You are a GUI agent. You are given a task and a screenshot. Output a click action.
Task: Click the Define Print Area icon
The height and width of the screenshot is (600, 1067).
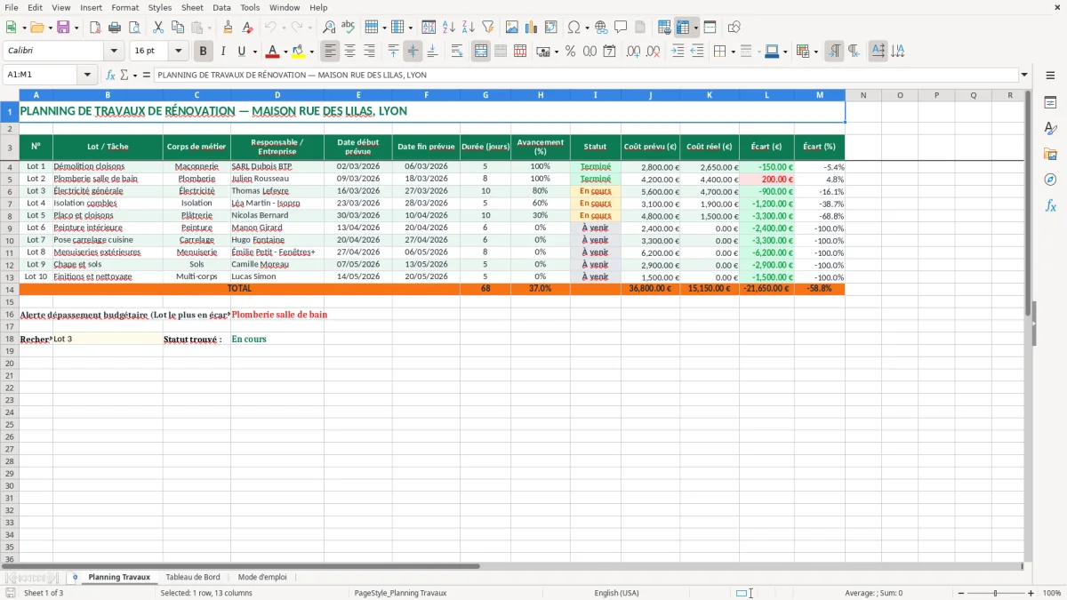pyautogui.click(x=664, y=28)
